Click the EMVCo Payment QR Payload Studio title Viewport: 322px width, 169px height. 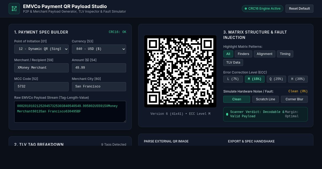pos(65,6)
